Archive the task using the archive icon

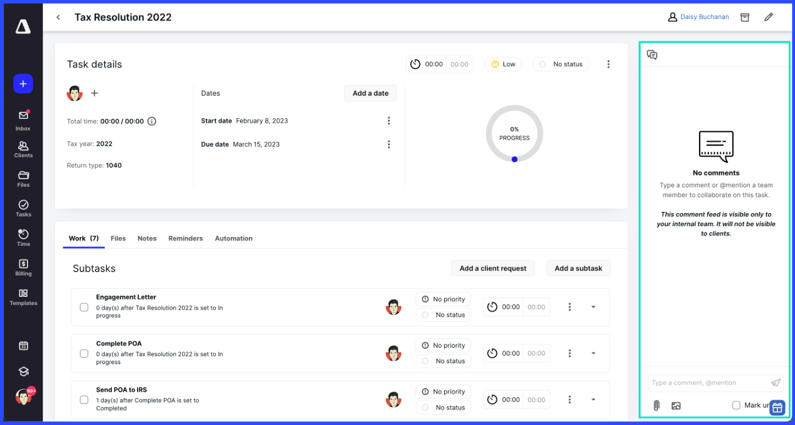point(745,17)
